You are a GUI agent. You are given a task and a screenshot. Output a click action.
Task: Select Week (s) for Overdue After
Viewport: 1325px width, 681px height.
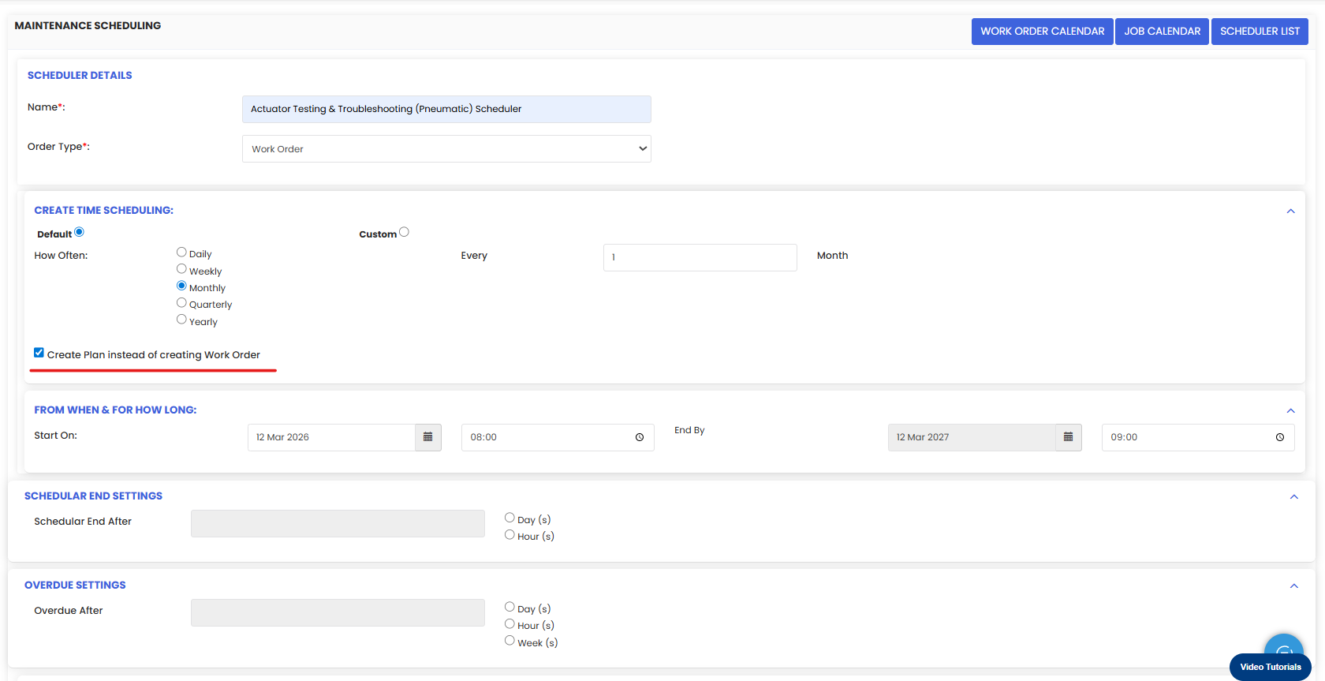pos(509,641)
